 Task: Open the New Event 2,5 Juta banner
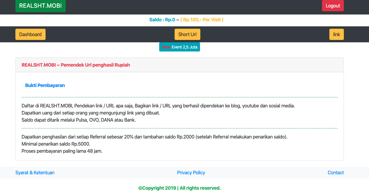pyautogui.click(x=180, y=47)
